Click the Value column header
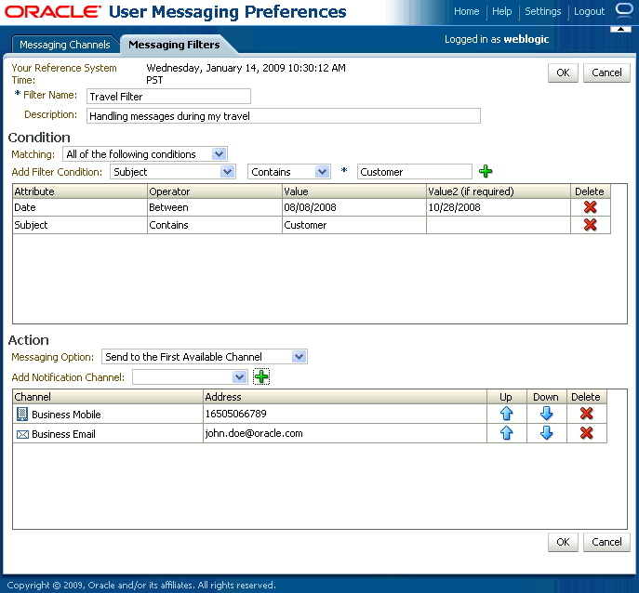 (x=354, y=191)
